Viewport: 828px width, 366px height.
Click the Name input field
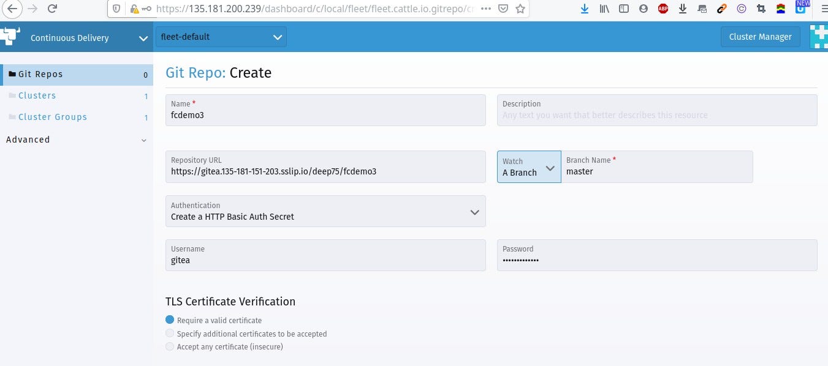point(325,110)
